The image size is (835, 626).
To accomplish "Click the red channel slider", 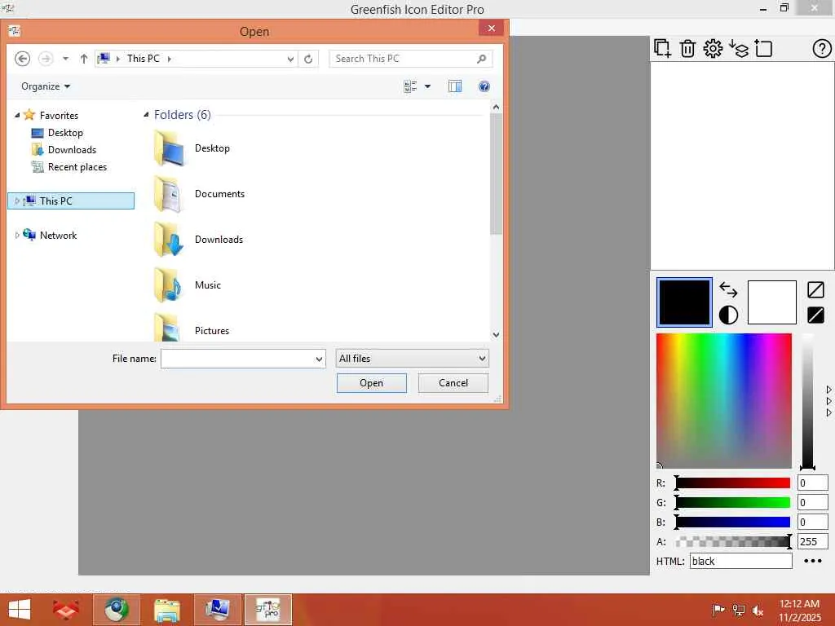I will coord(733,483).
